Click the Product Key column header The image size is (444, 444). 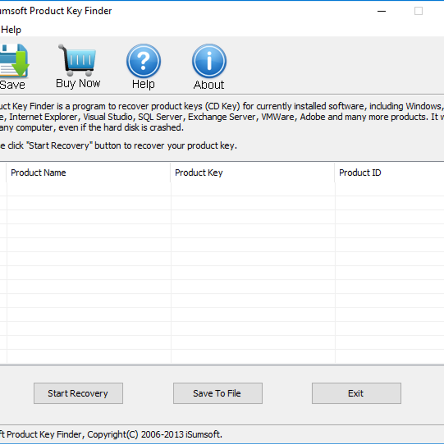coord(199,172)
